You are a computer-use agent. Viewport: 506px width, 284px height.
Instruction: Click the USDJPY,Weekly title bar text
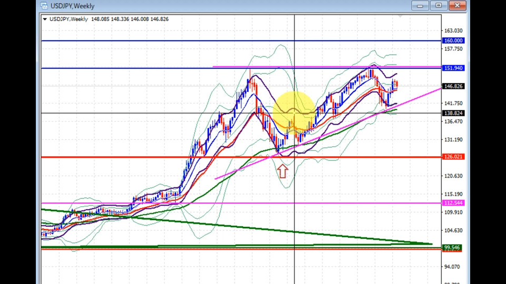click(72, 6)
